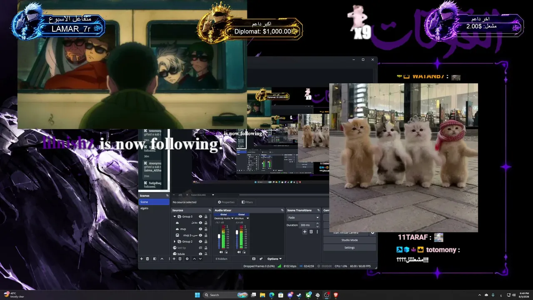Collapse the Group 3 folder
This screenshot has height=300, width=533.
[x=175, y=217]
